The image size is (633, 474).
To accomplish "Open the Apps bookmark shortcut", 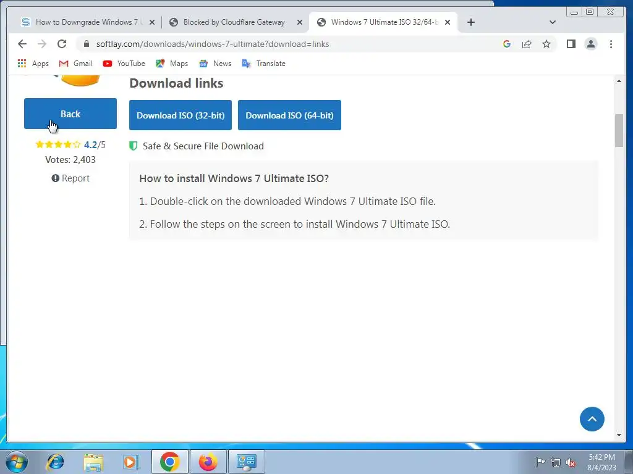I will click(x=33, y=64).
